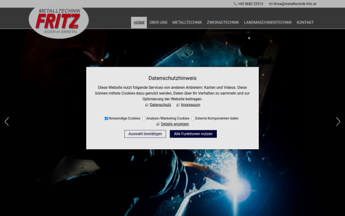The image size is (345, 216).
Task: Expand Details anzeigen section
Action: tap(175, 124)
